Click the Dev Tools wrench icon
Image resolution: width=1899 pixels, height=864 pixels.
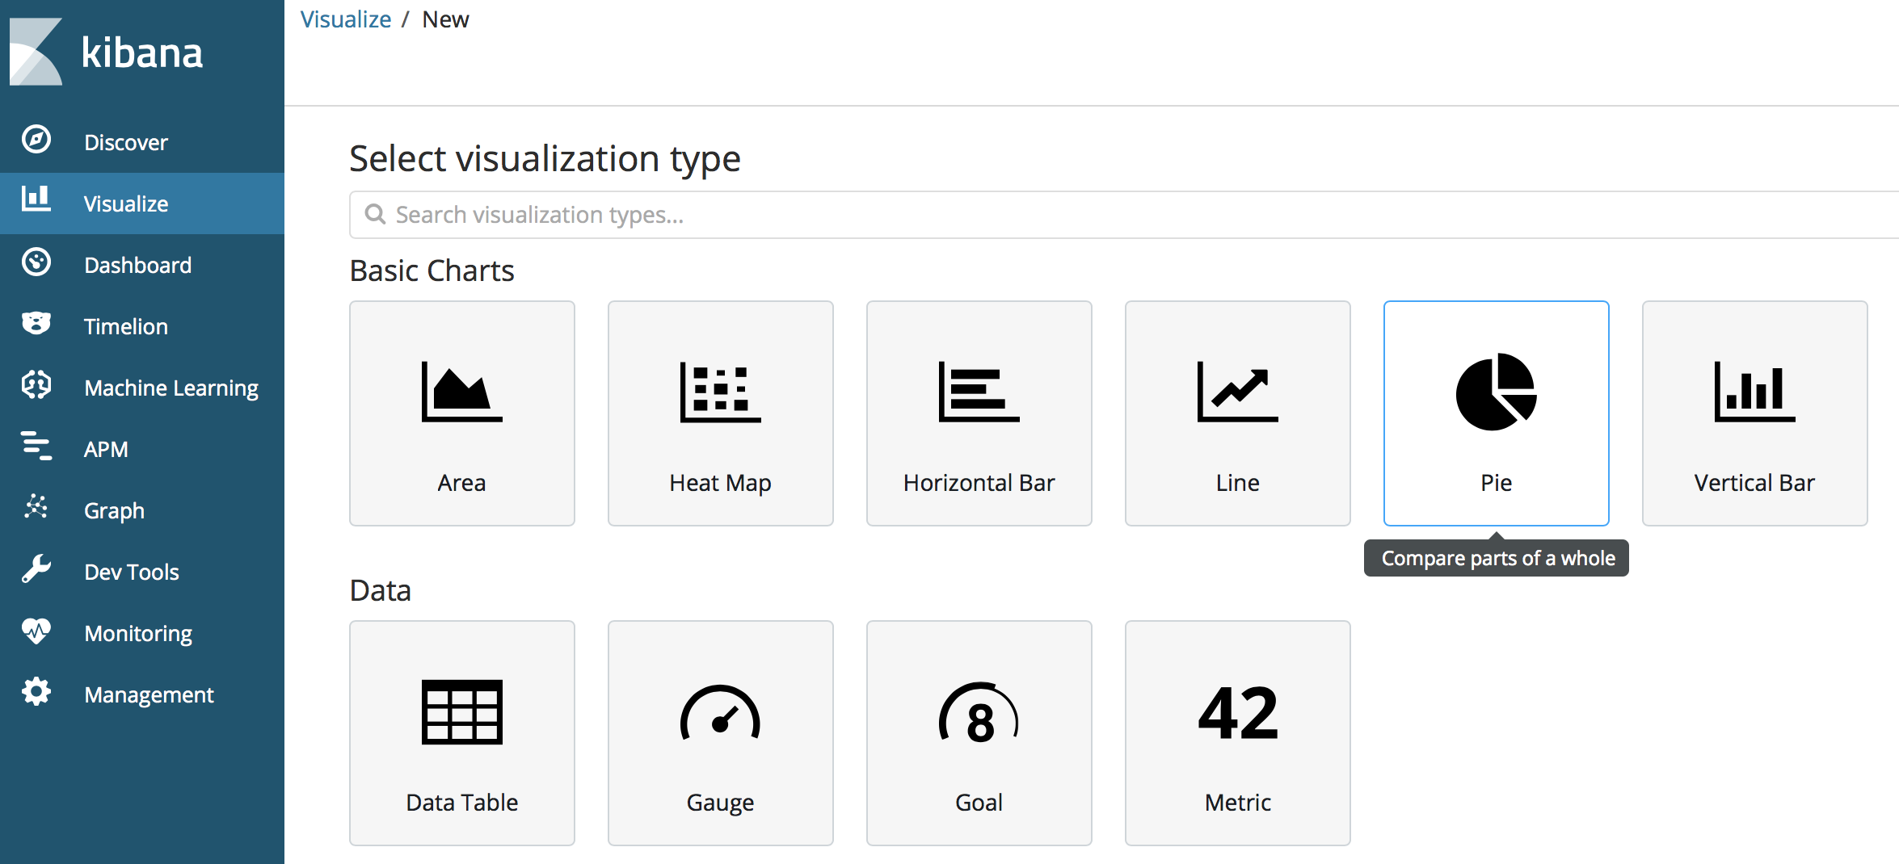[x=36, y=569]
